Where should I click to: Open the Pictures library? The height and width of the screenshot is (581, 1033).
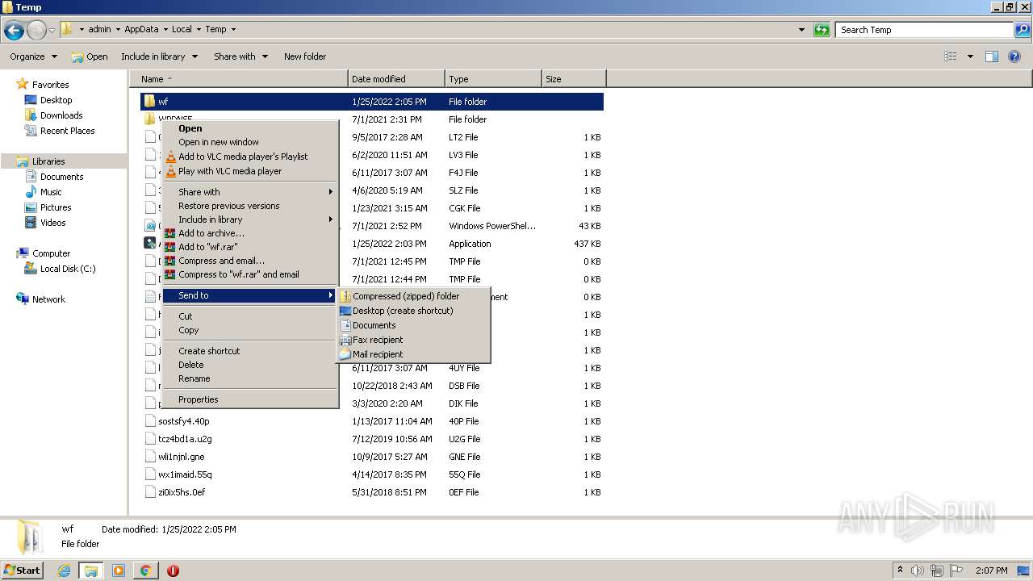(x=56, y=207)
